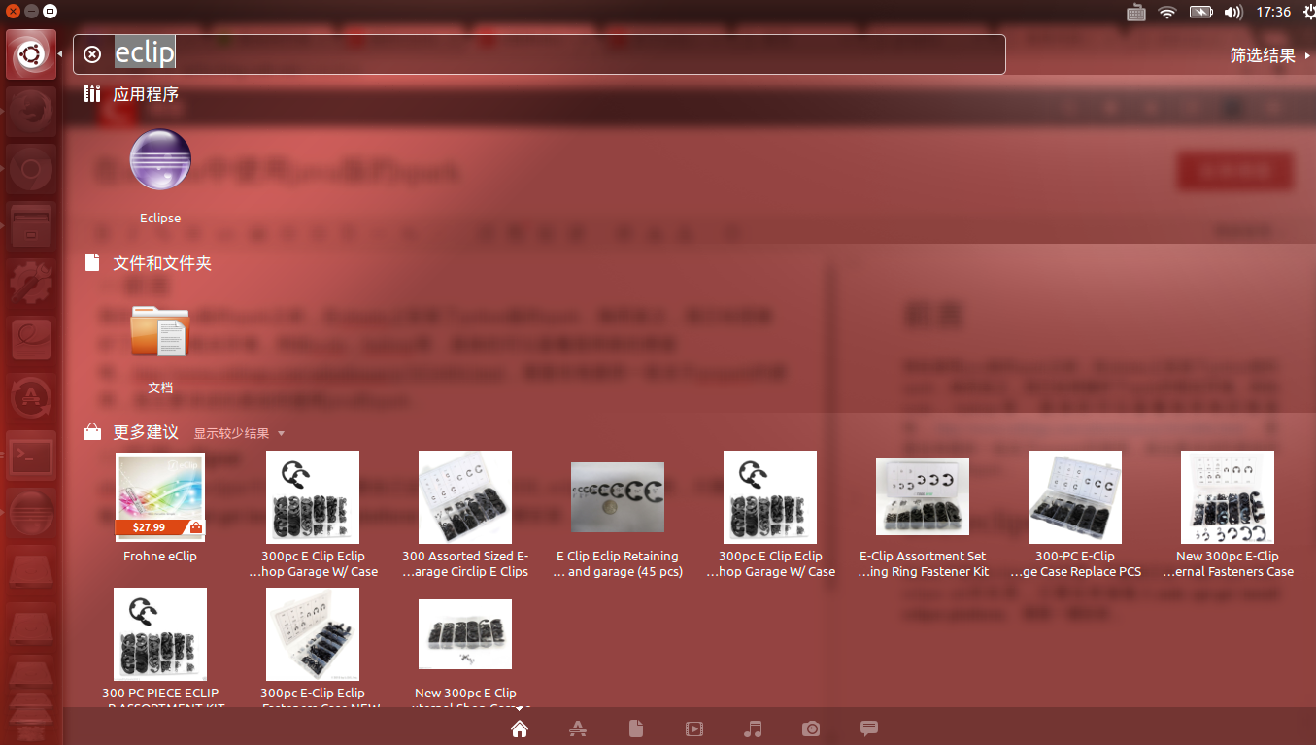This screenshot has height=745, width=1316.
Task: Open the 300 PC PIECE ECLIP kit suggestion
Action: click(160, 646)
